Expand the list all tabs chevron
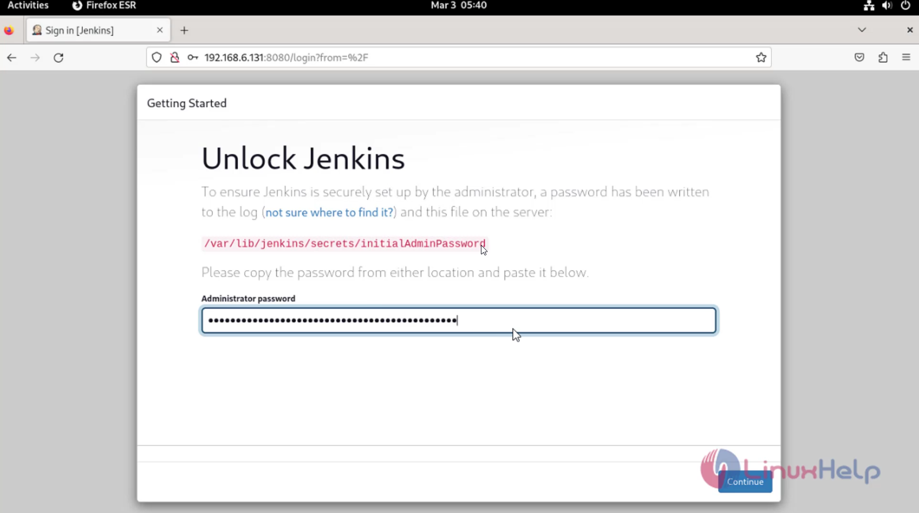Screen dimensions: 919x513 point(862,30)
